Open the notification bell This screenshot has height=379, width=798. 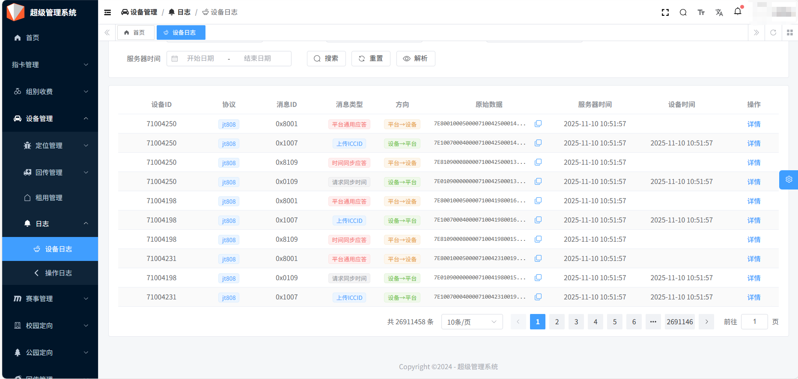[737, 12]
